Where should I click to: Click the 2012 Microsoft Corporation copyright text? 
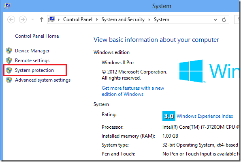pyautogui.click(x=134, y=75)
